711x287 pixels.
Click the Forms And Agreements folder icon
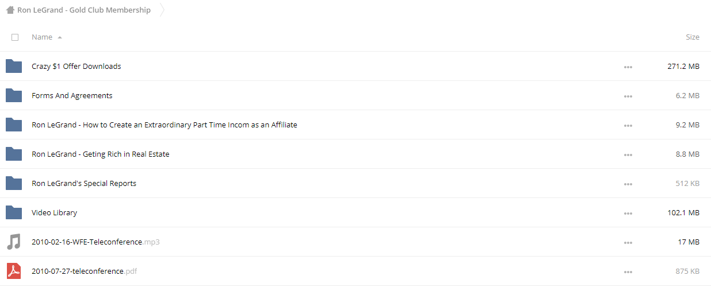coord(14,95)
